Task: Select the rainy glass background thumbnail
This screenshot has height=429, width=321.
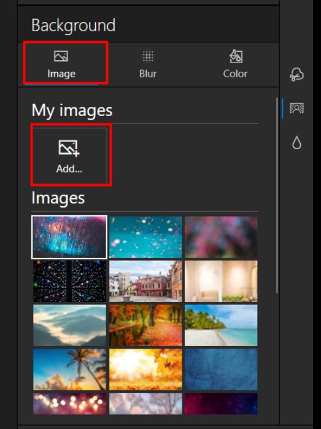Action: click(x=69, y=237)
